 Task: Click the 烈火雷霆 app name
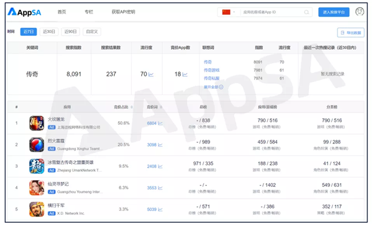click(56, 141)
